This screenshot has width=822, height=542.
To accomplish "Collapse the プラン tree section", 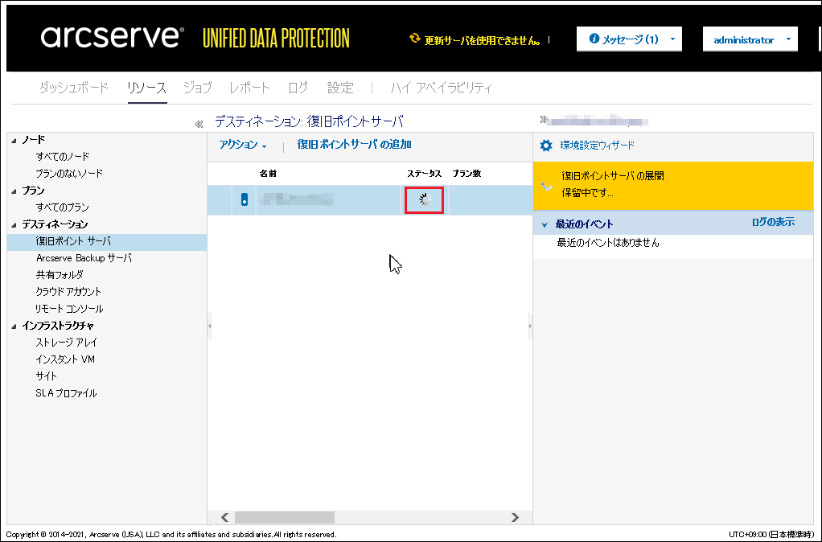I will click(14, 191).
